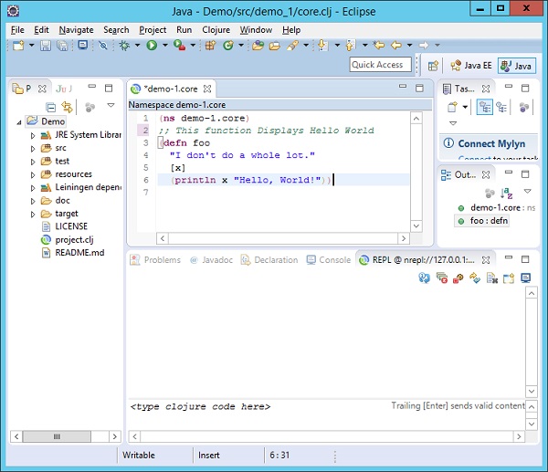Click the Debug bug icon in toolbar
Viewport: 548px width, 472px height.
pyautogui.click(x=124, y=45)
